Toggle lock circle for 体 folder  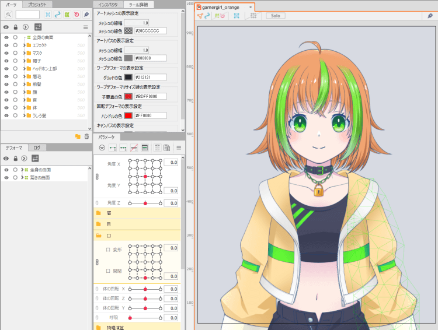[15, 108]
